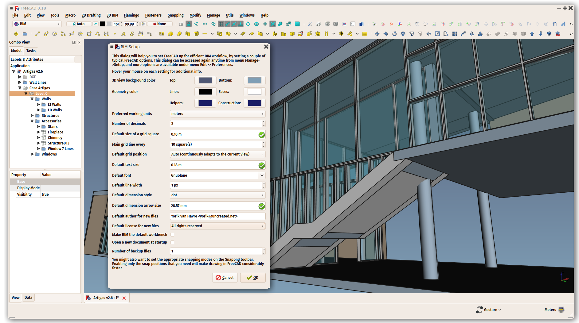Check Make BIM the default workbench

pos(172,234)
